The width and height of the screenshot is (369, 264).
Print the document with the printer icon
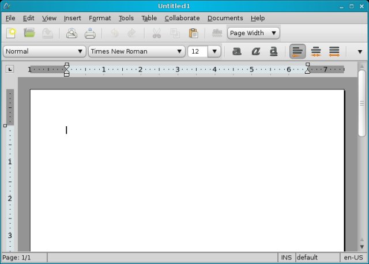click(x=90, y=33)
